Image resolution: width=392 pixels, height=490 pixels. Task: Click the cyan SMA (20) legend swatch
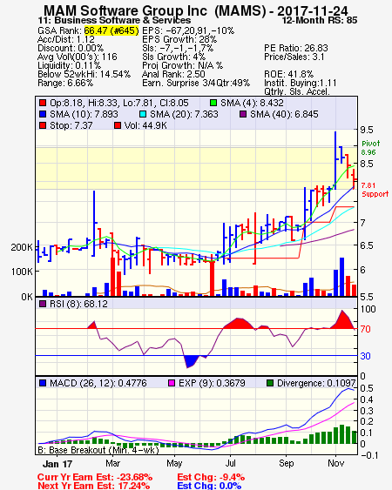(x=143, y=114)
